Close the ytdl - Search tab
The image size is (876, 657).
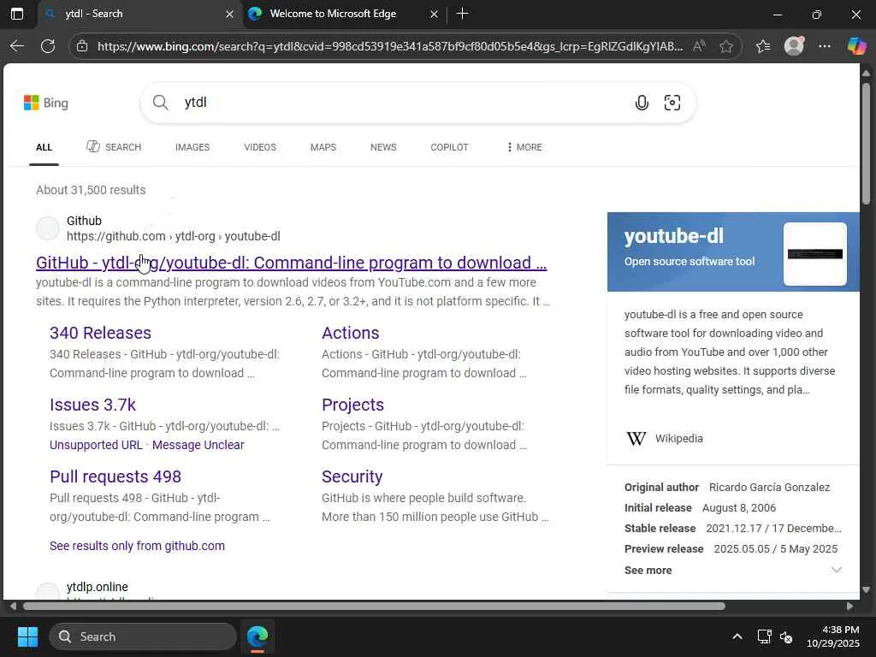tap(229, 14)
